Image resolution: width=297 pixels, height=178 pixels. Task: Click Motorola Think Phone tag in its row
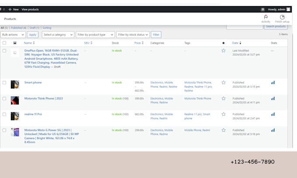198,98
